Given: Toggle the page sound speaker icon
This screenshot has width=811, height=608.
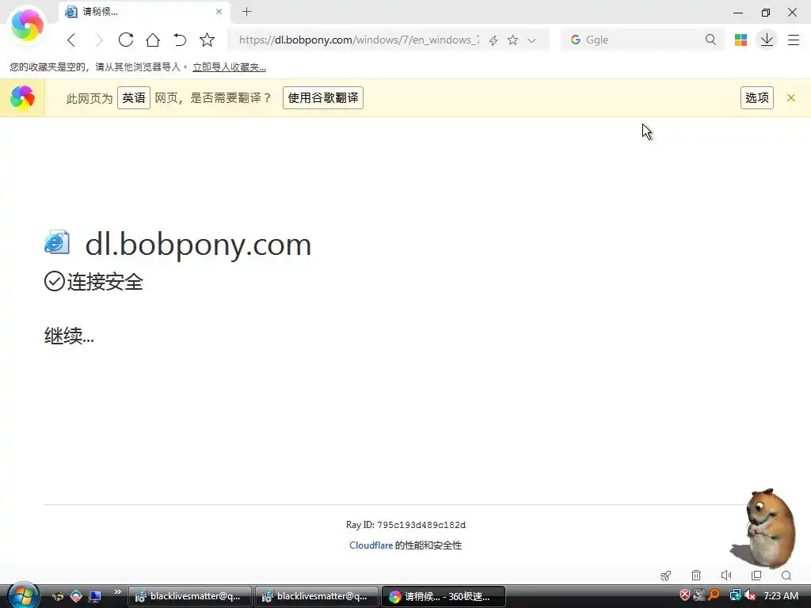Looking at the screenshot, I should click(726, 575).
